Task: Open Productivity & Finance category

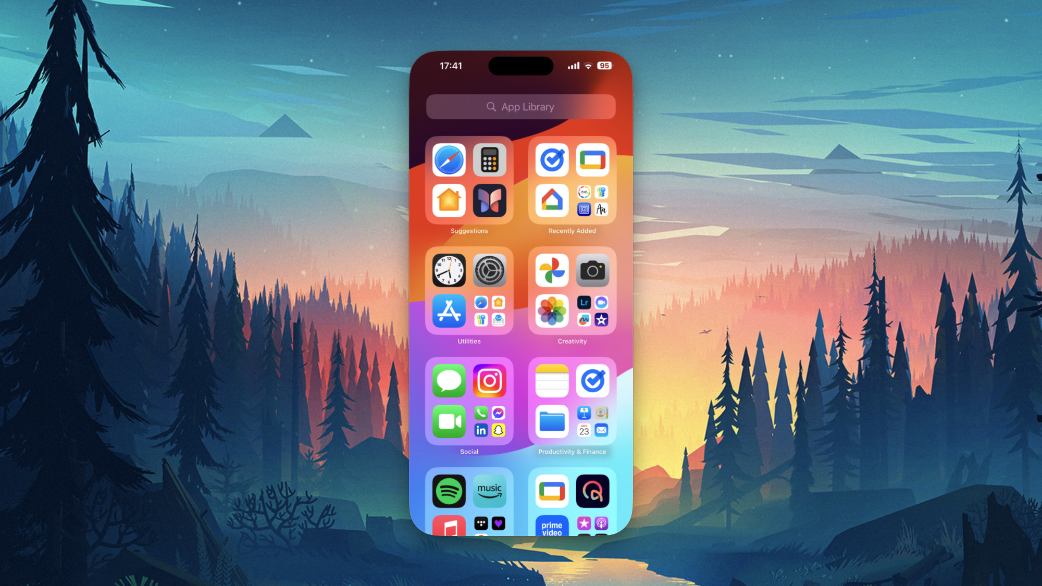Action: point(572,405)
